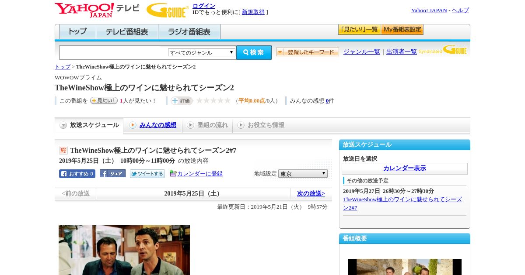Screen dimensions: 525x275
Task: Open the ジャンル一覧 link
Action: pyautogui.click(x=362, y=52)
